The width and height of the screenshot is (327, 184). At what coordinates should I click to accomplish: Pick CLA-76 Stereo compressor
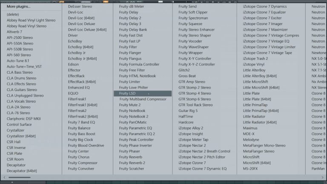coord(18,113)
